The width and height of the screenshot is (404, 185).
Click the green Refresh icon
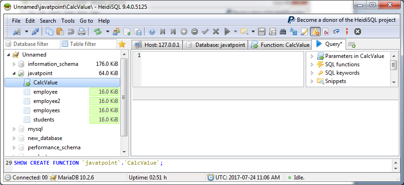tap(98, 32)
